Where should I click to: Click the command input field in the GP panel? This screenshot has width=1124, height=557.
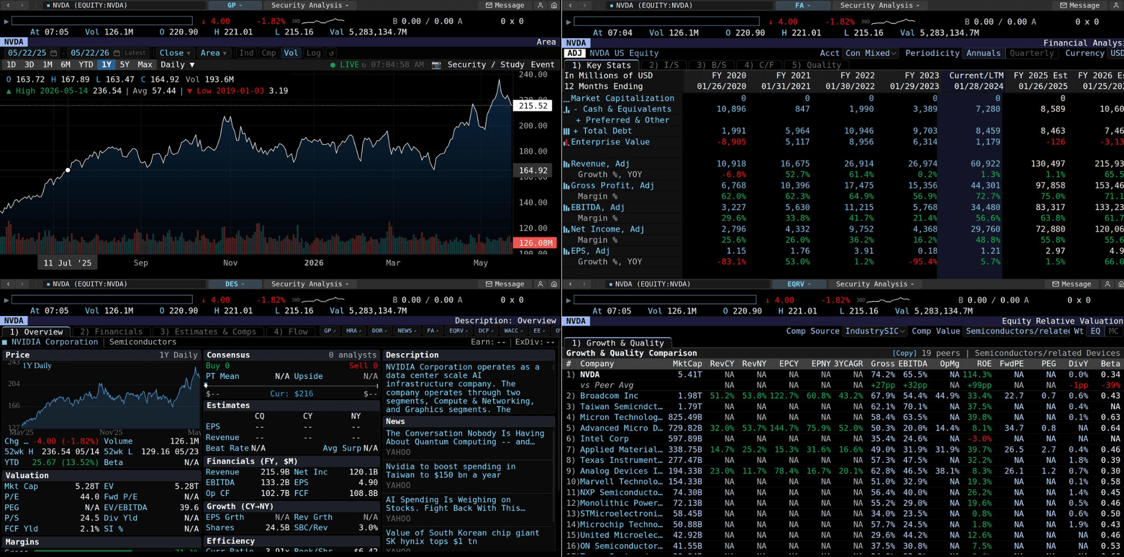point(102,21)
